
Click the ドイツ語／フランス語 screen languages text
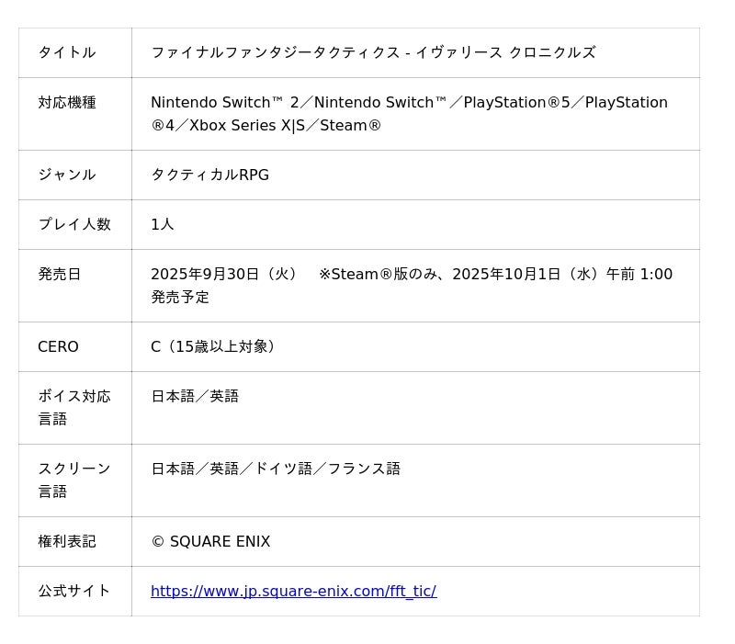pyautogui.click(x=327, y=469)
